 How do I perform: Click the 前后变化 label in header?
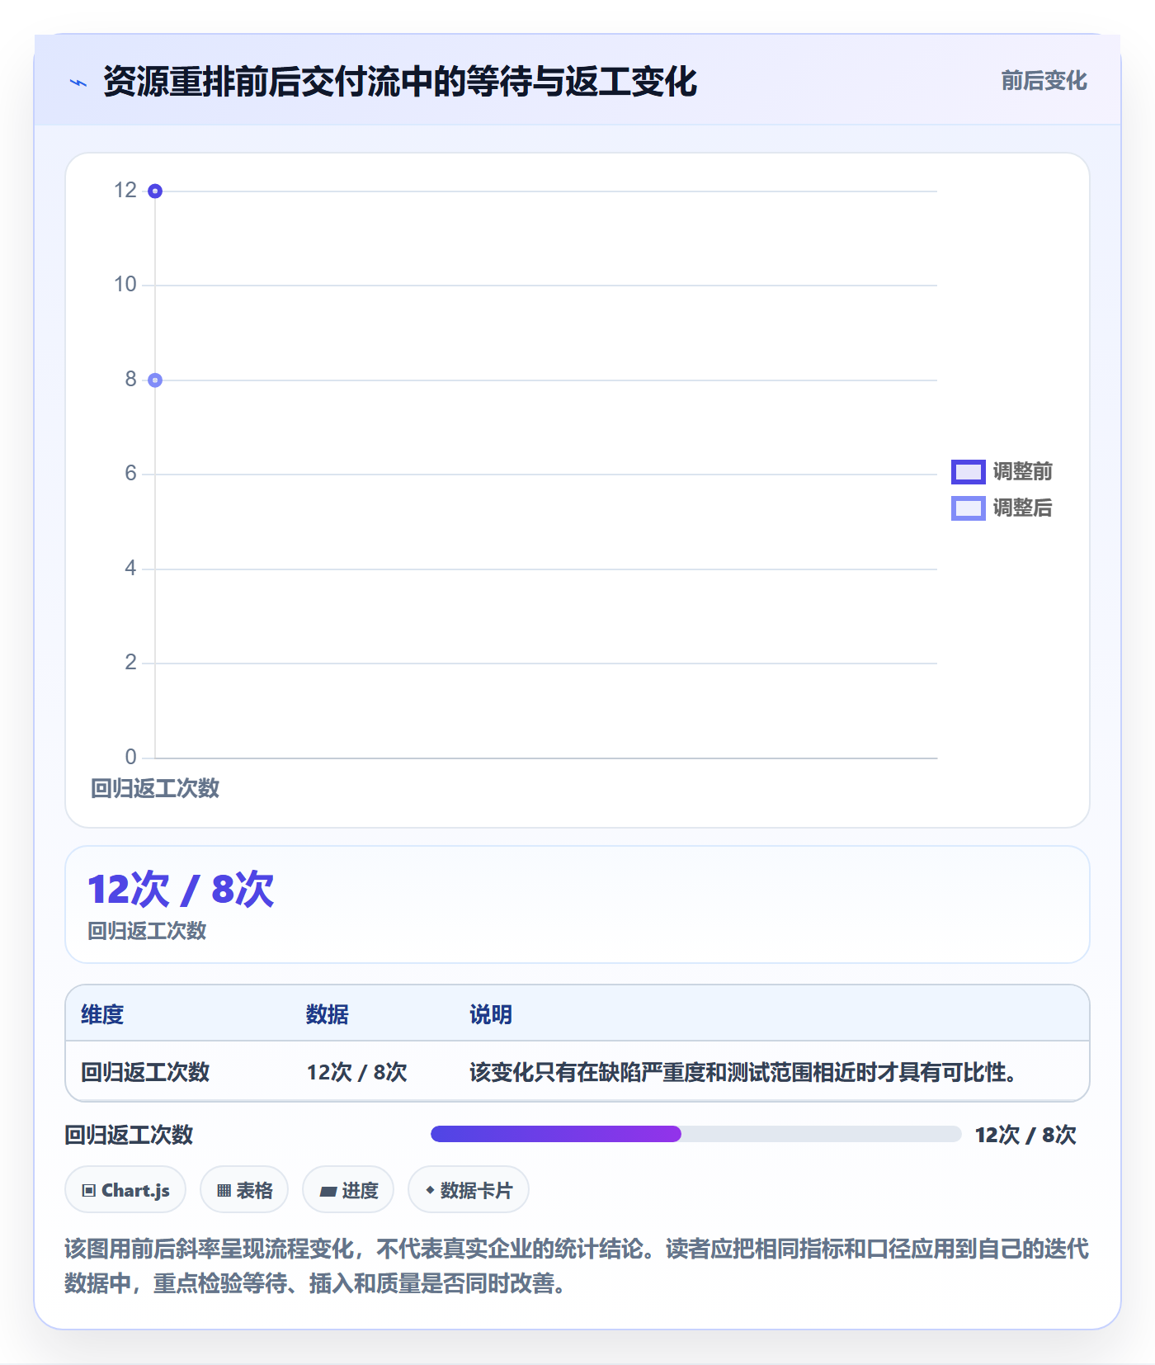(1044, 81)
